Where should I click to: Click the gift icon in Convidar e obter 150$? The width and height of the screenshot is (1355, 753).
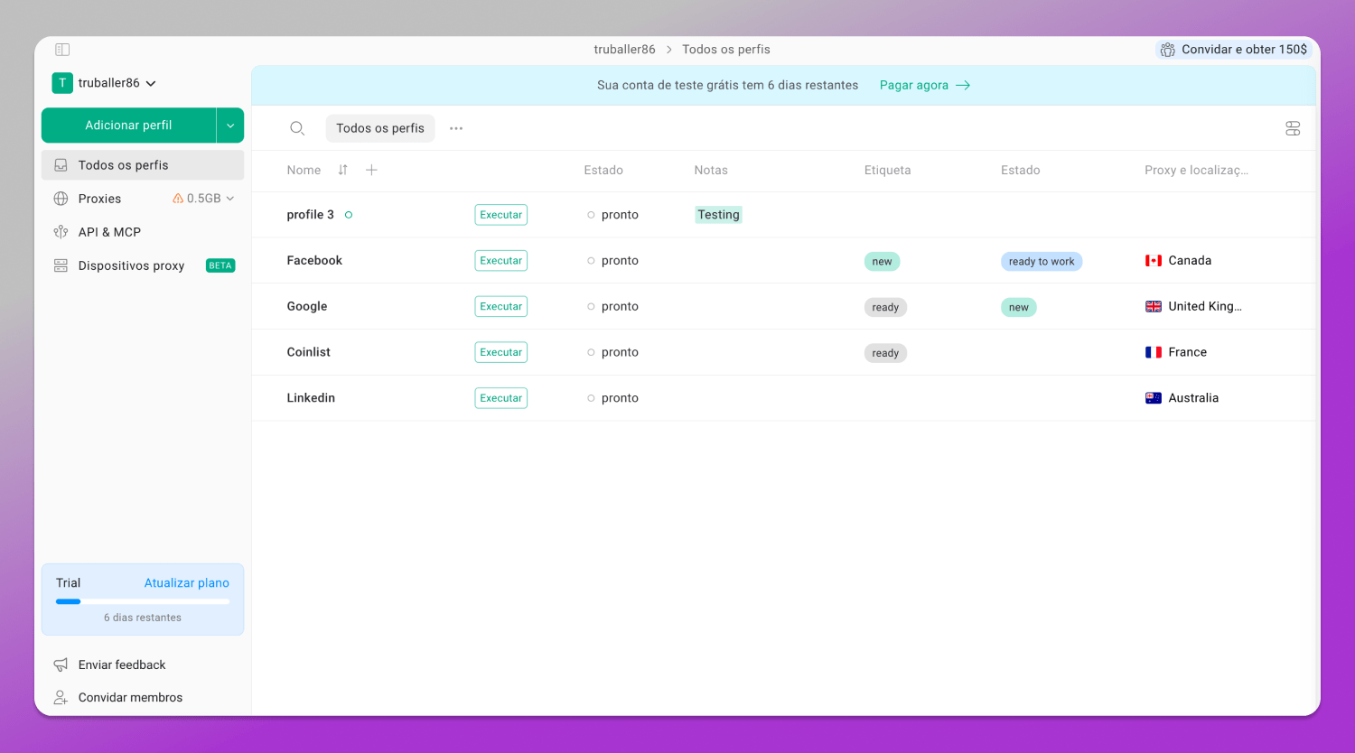(x=1168, y=50)
